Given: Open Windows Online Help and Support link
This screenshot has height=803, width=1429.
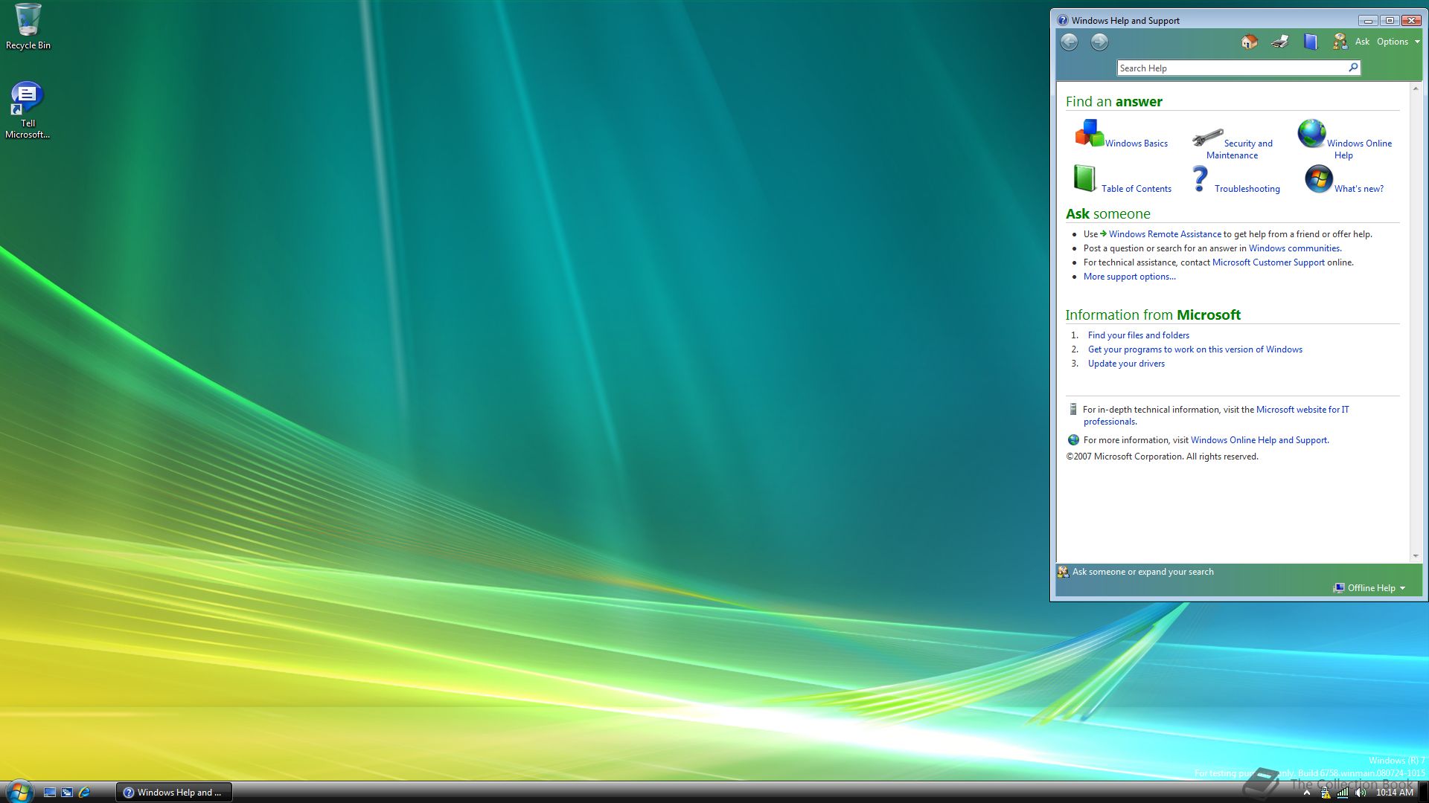Looking at the screenshot, I should (1259, 440).
